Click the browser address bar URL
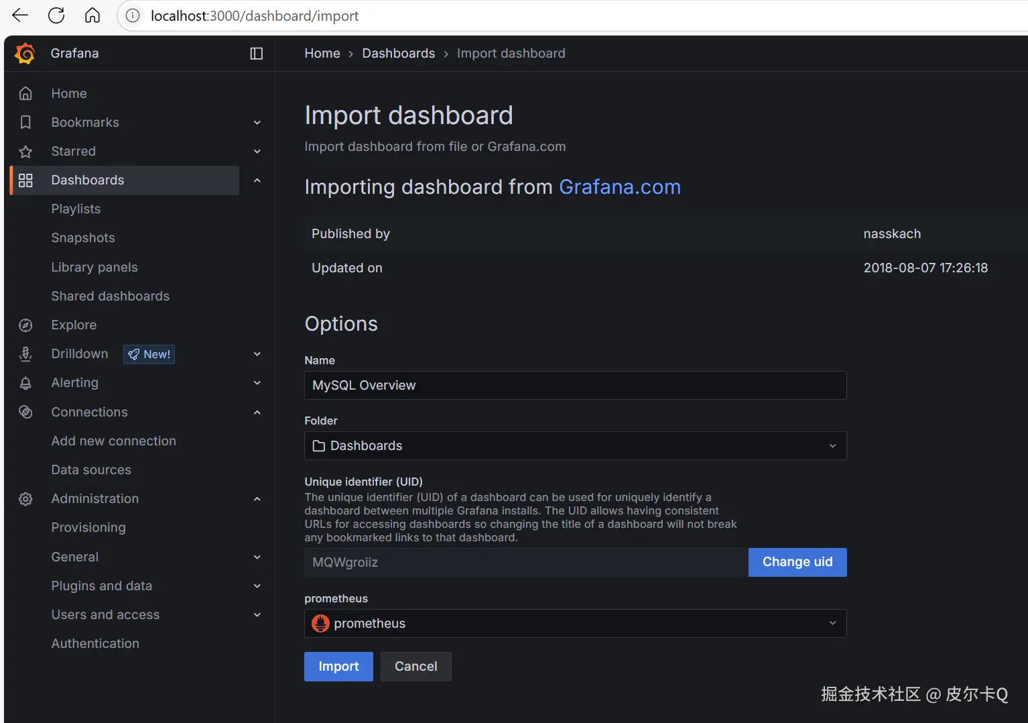 tap(255, 15)
